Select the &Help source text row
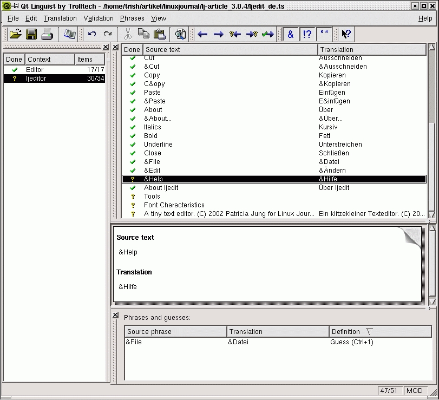The width and height of the screenshot is (439, 400). pos(217,179)
